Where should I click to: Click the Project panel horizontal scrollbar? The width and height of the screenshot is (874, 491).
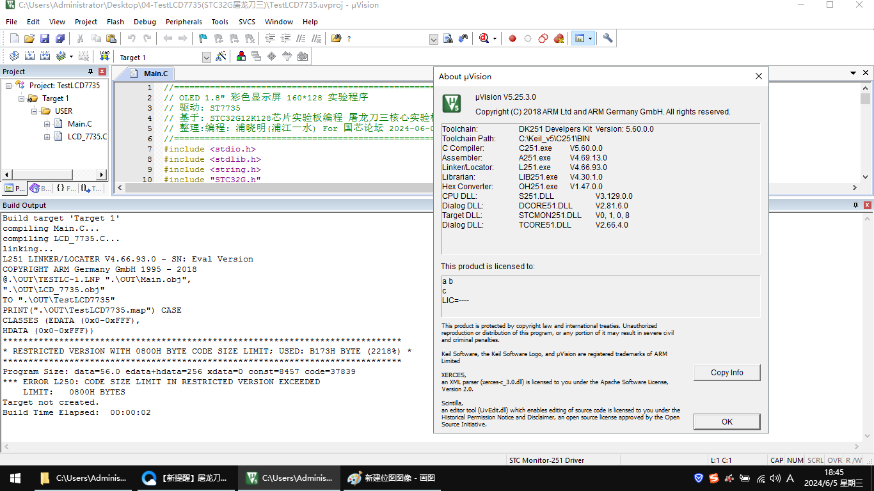click(55, 175)
